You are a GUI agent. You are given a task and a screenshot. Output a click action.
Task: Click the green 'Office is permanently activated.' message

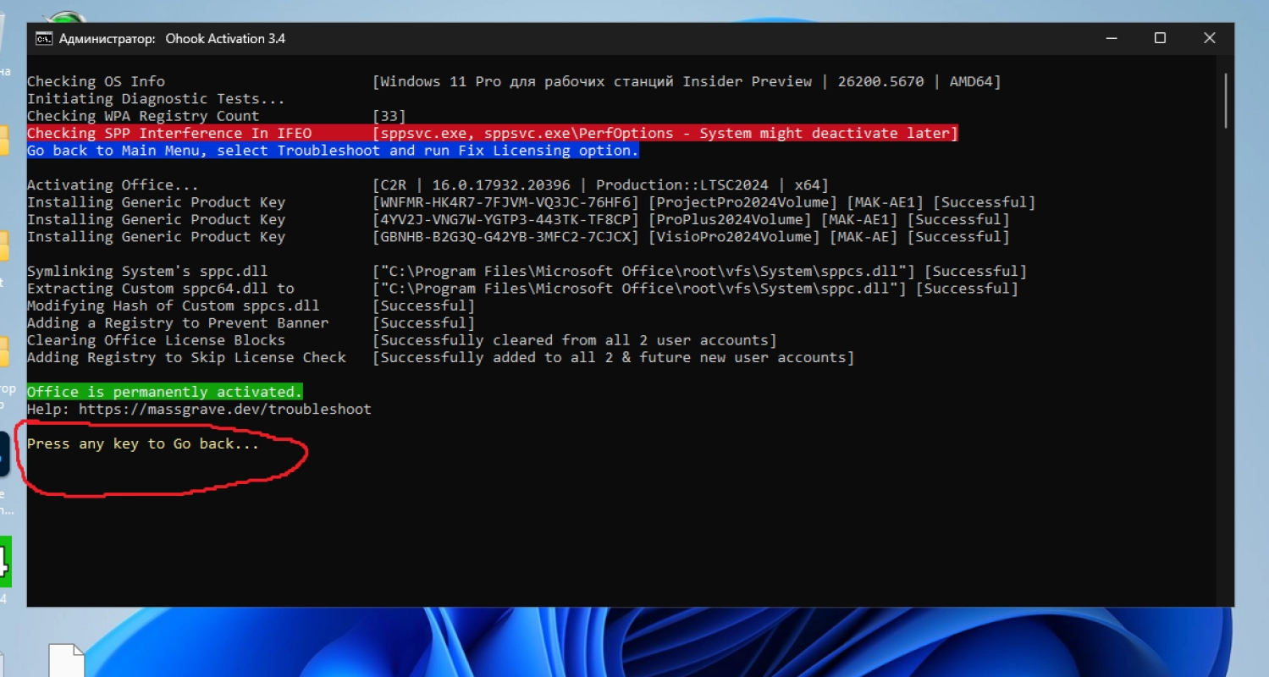[164, 392]
